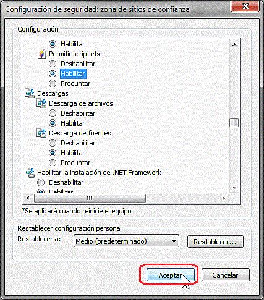This screenshot has width=264, height=300.
Task: Confirm settings with the Aceptar button
Action: click(171, 275)
